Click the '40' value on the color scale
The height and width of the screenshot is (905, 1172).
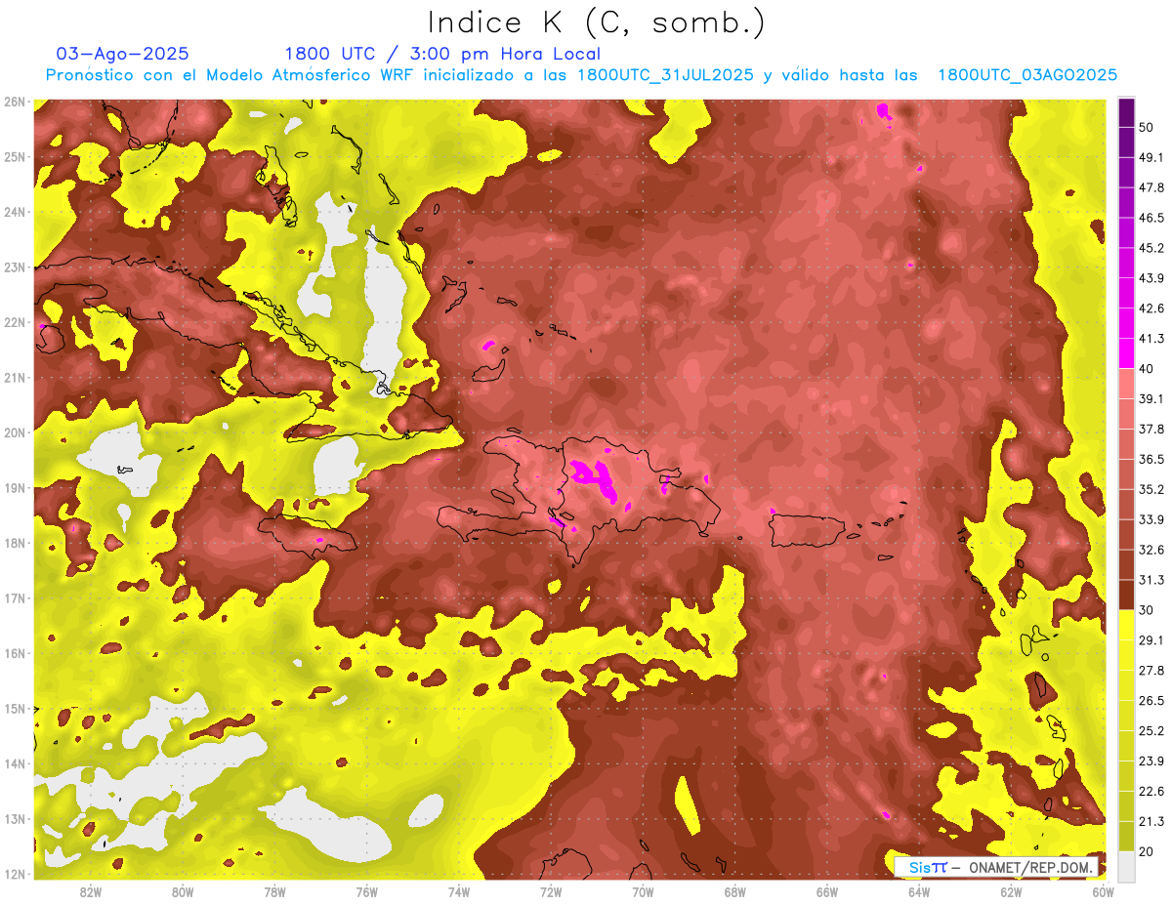point(1147,368)
